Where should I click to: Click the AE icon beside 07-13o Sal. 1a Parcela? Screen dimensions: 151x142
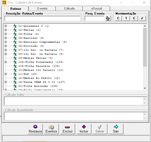coord(15,50)
